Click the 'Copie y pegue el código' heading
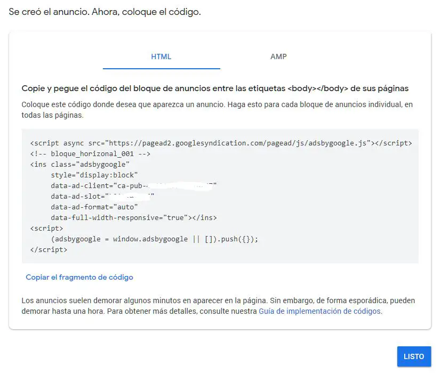The height and width of the screenshot is (382, 441). coord(215,88)
